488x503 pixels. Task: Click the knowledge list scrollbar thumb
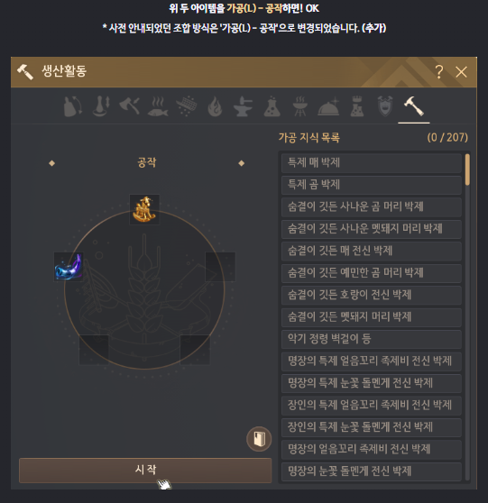tap(467, 169)
